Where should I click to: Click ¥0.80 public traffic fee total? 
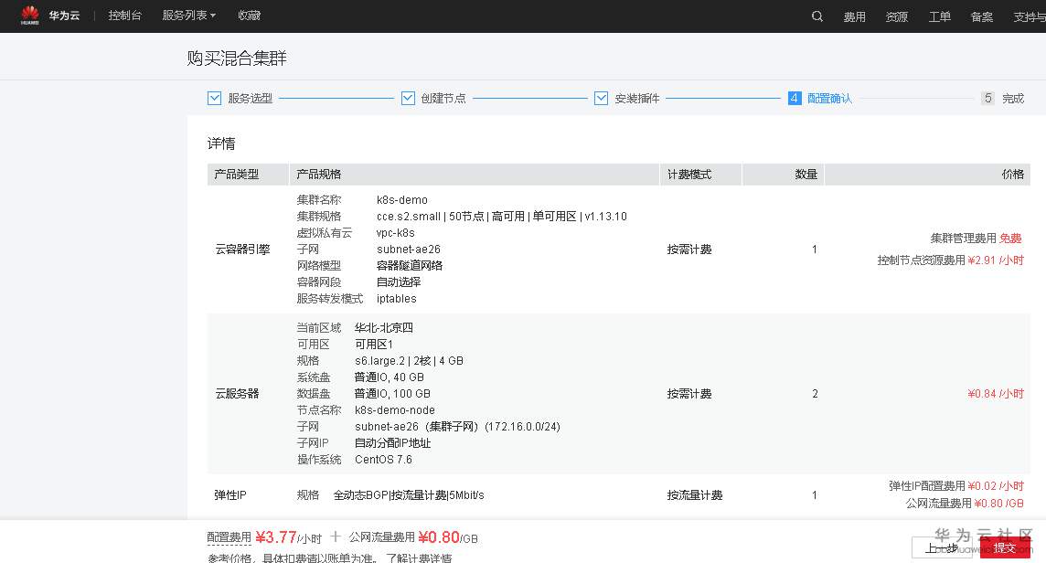coord(439,537)
